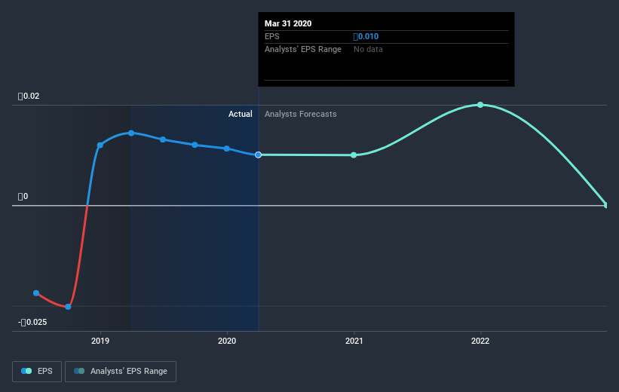
Task: Click the EPS point just before 2020
Action: (x=227, y=149)
